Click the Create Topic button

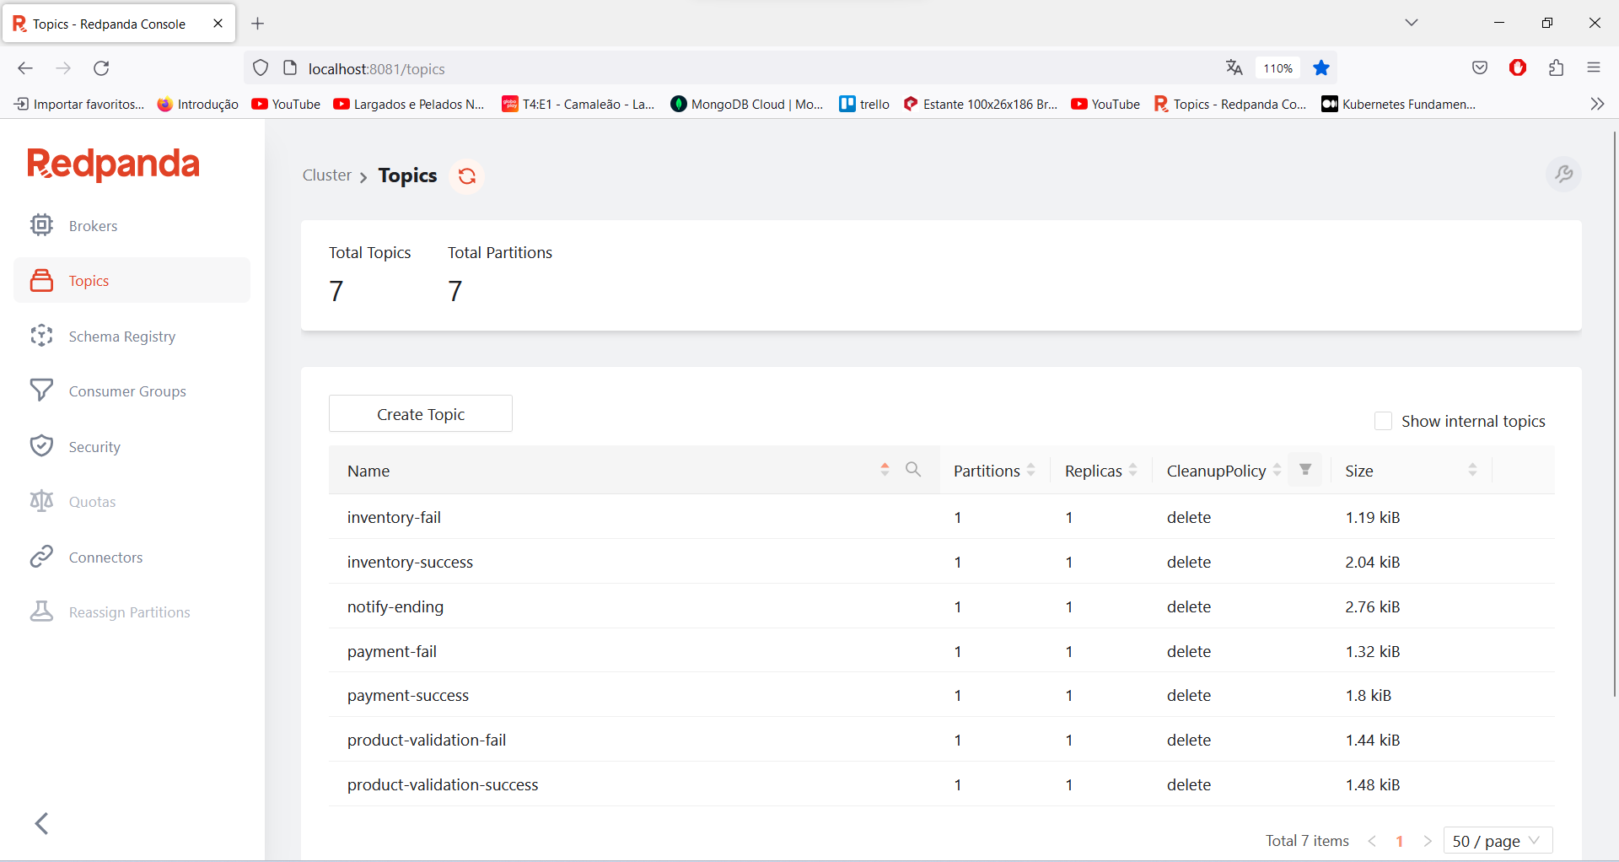pyautogui.click(x=421, y=414)
